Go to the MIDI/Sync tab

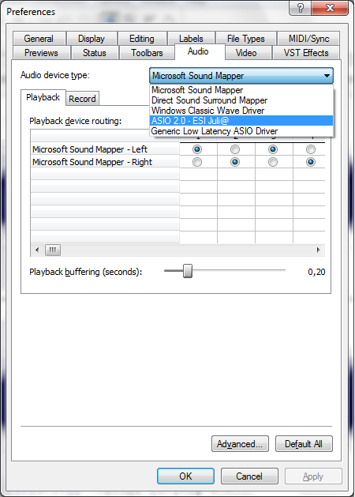click(308, 39)
